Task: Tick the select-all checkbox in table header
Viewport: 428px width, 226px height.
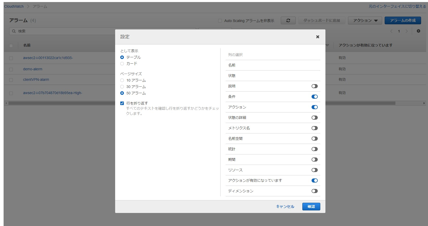Action: 11,46
